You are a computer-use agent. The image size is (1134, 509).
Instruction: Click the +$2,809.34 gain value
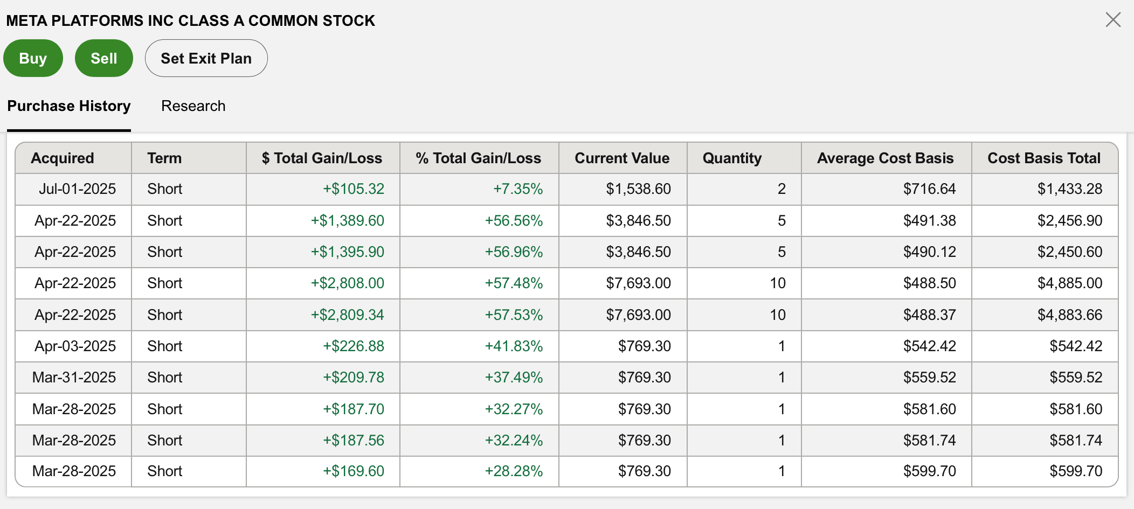(x=347, y=315)
